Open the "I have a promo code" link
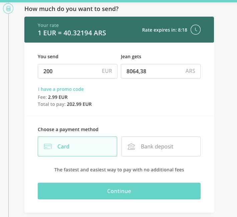The height and width of the screenshot is (217, 237). (x=61, y=89)
